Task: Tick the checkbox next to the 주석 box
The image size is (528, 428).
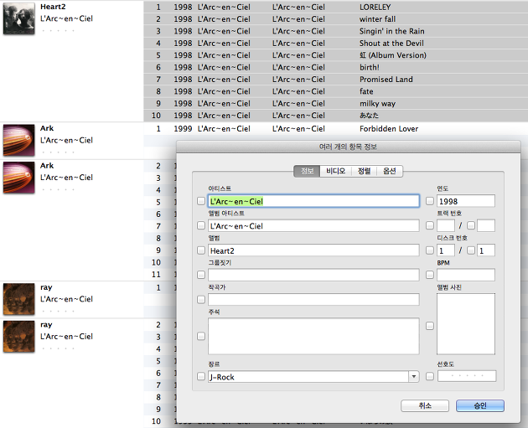Action: click(201, 336)
